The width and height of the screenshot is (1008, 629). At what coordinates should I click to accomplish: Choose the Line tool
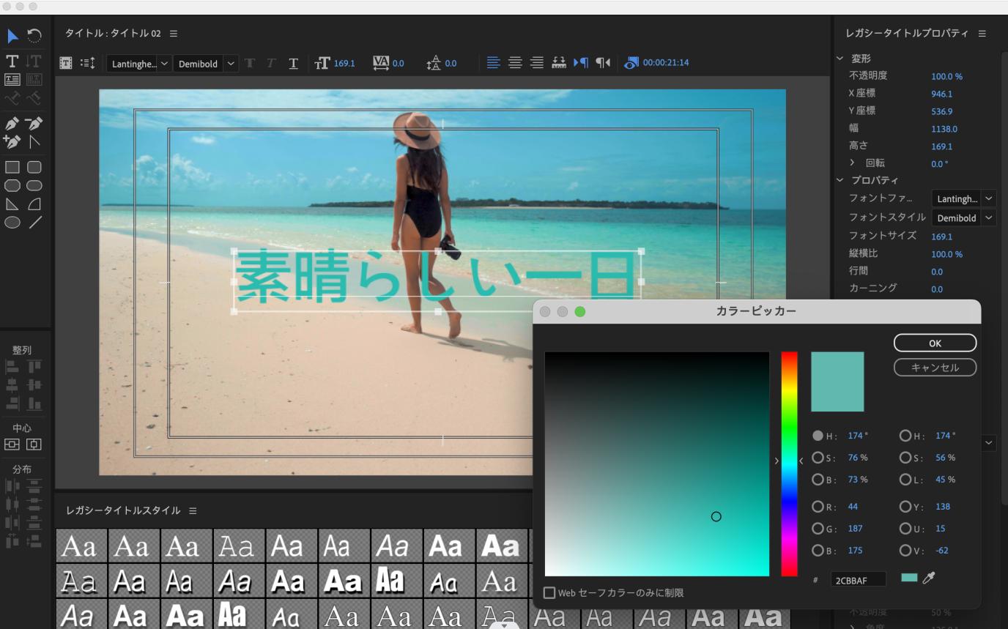click(x=34, y=223)
